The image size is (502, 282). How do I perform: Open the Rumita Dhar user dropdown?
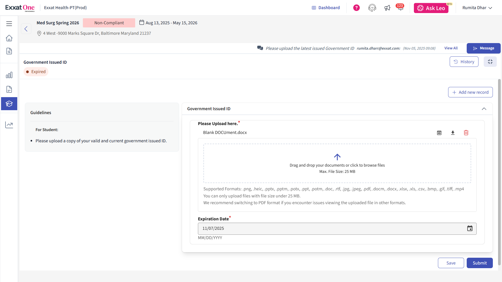477,8
